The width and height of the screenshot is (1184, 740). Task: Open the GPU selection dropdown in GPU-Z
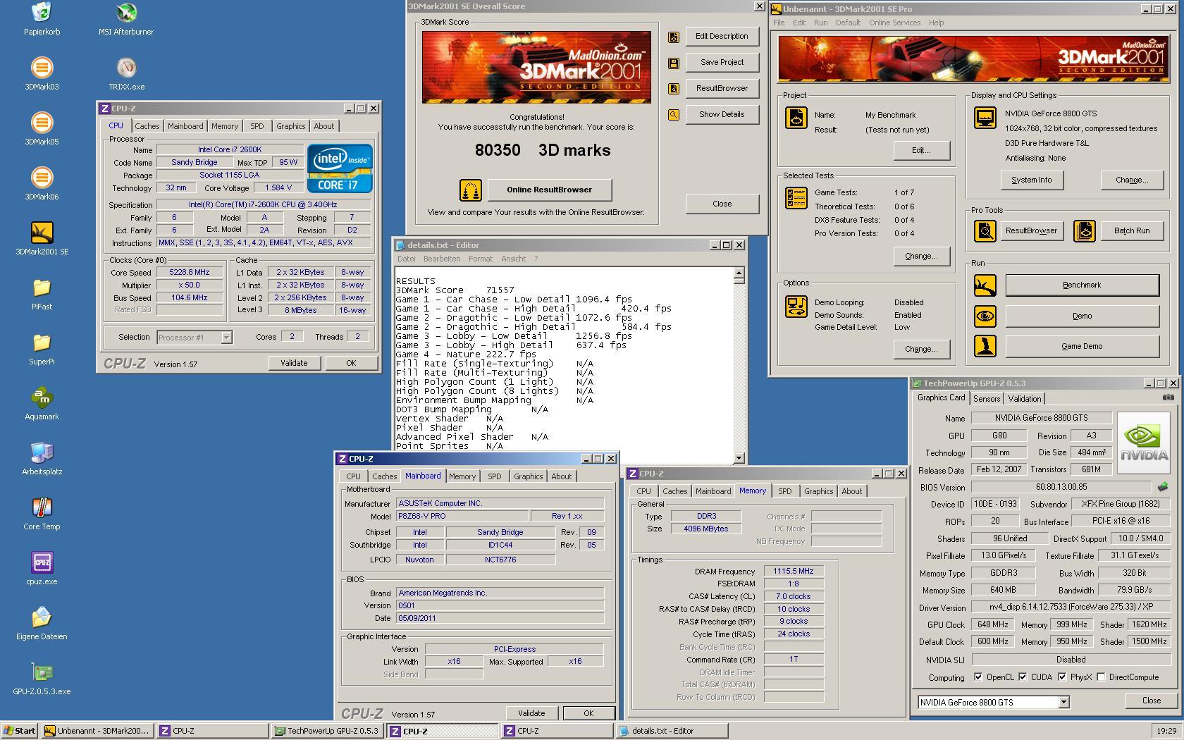(x=1063, y=702)
